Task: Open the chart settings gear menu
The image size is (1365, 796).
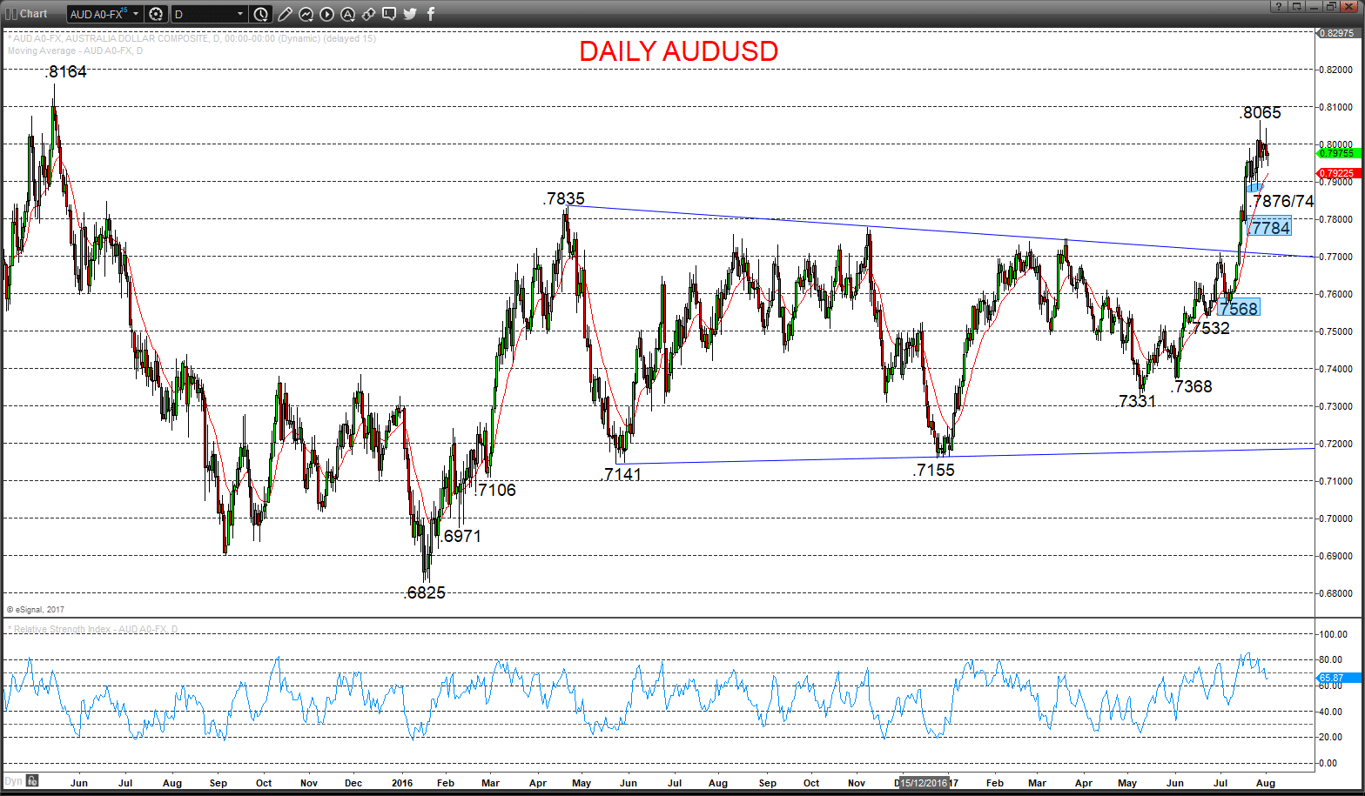Action: (156, 14)
